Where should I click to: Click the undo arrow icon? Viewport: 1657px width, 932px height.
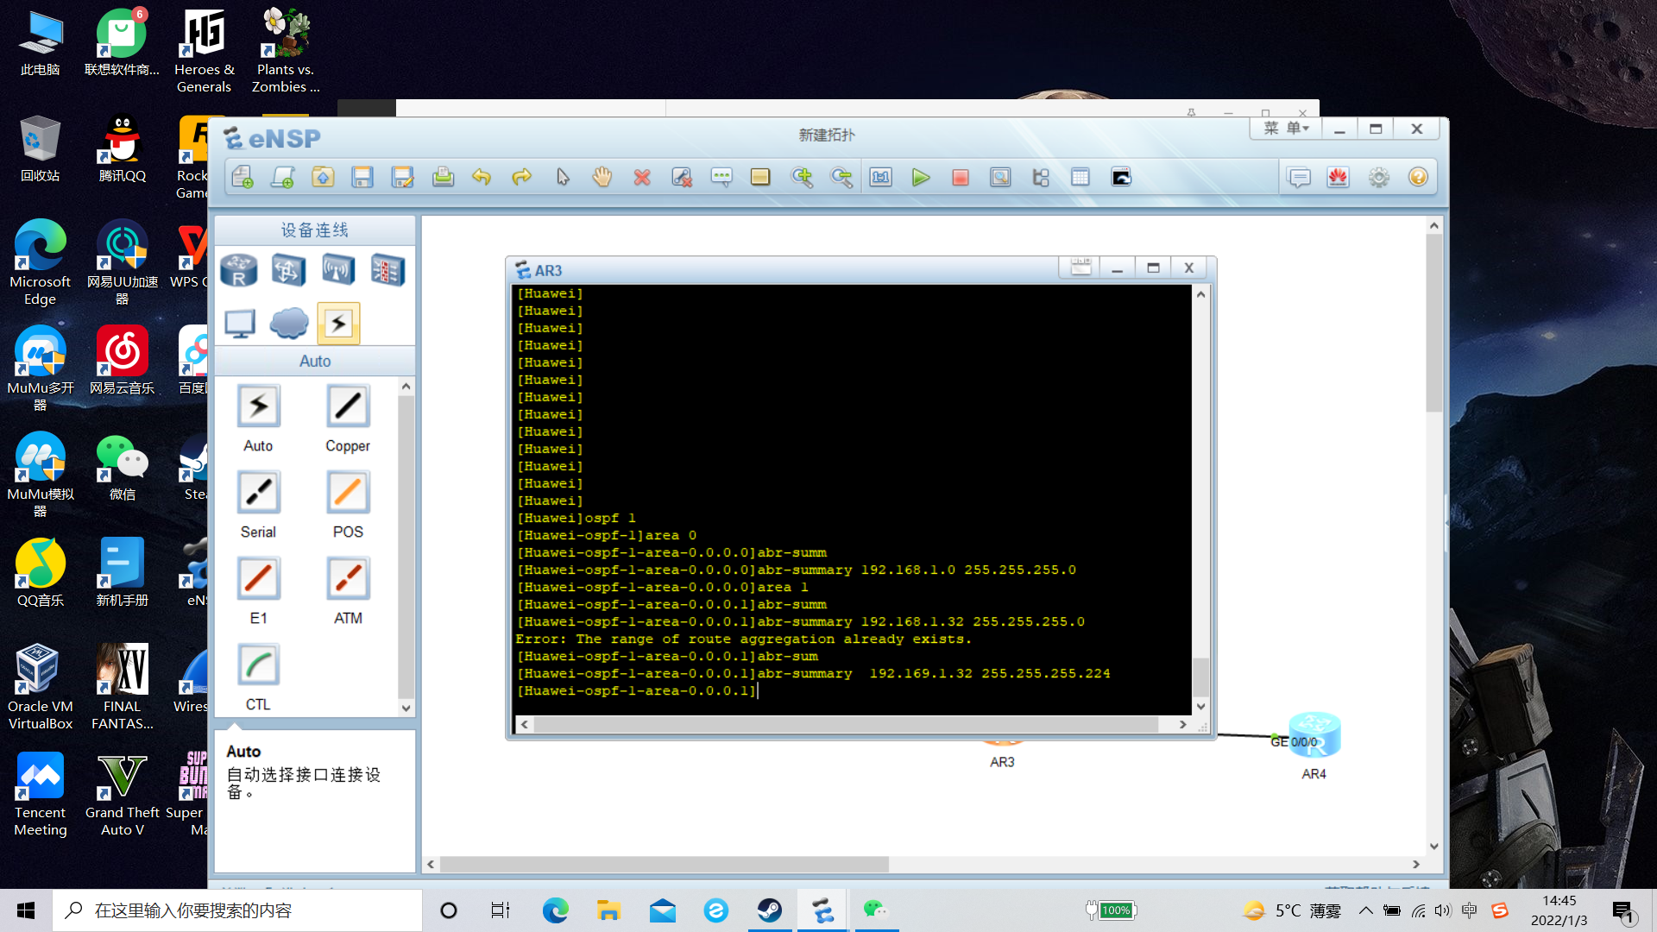(482, 177)
